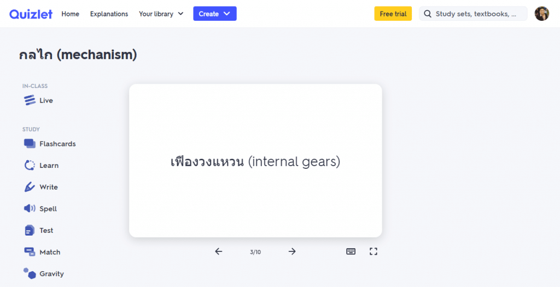Show keyboard shortcuts icon
The height and width of the screenshot is (287, 560).
click(351, 251)
